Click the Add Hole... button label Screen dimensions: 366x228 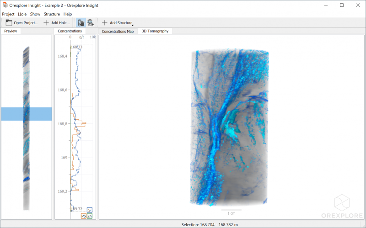click(x=60, y=23)
